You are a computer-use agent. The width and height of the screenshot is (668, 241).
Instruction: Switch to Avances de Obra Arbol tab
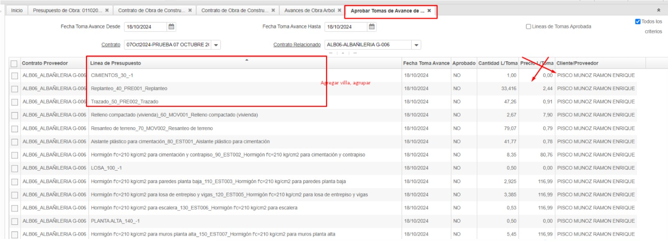pos(309,10)
